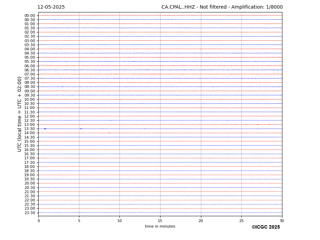Click x-axis tick label 5
The image size is (320, 240).
click(79, 221)
